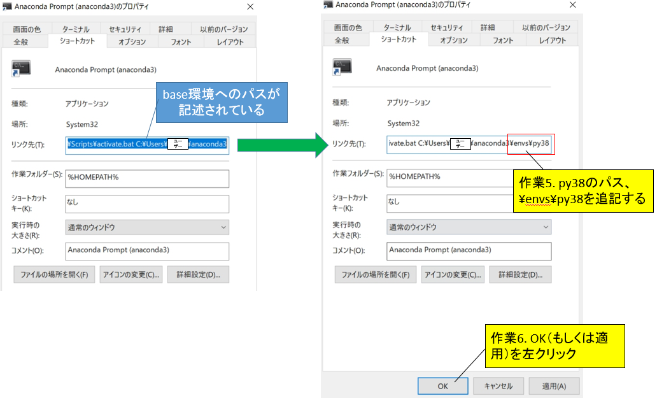Click the Anaconda Prompt shortcut icon in left dialog
This screenshot has width=657, height=398.
point(21,69)
